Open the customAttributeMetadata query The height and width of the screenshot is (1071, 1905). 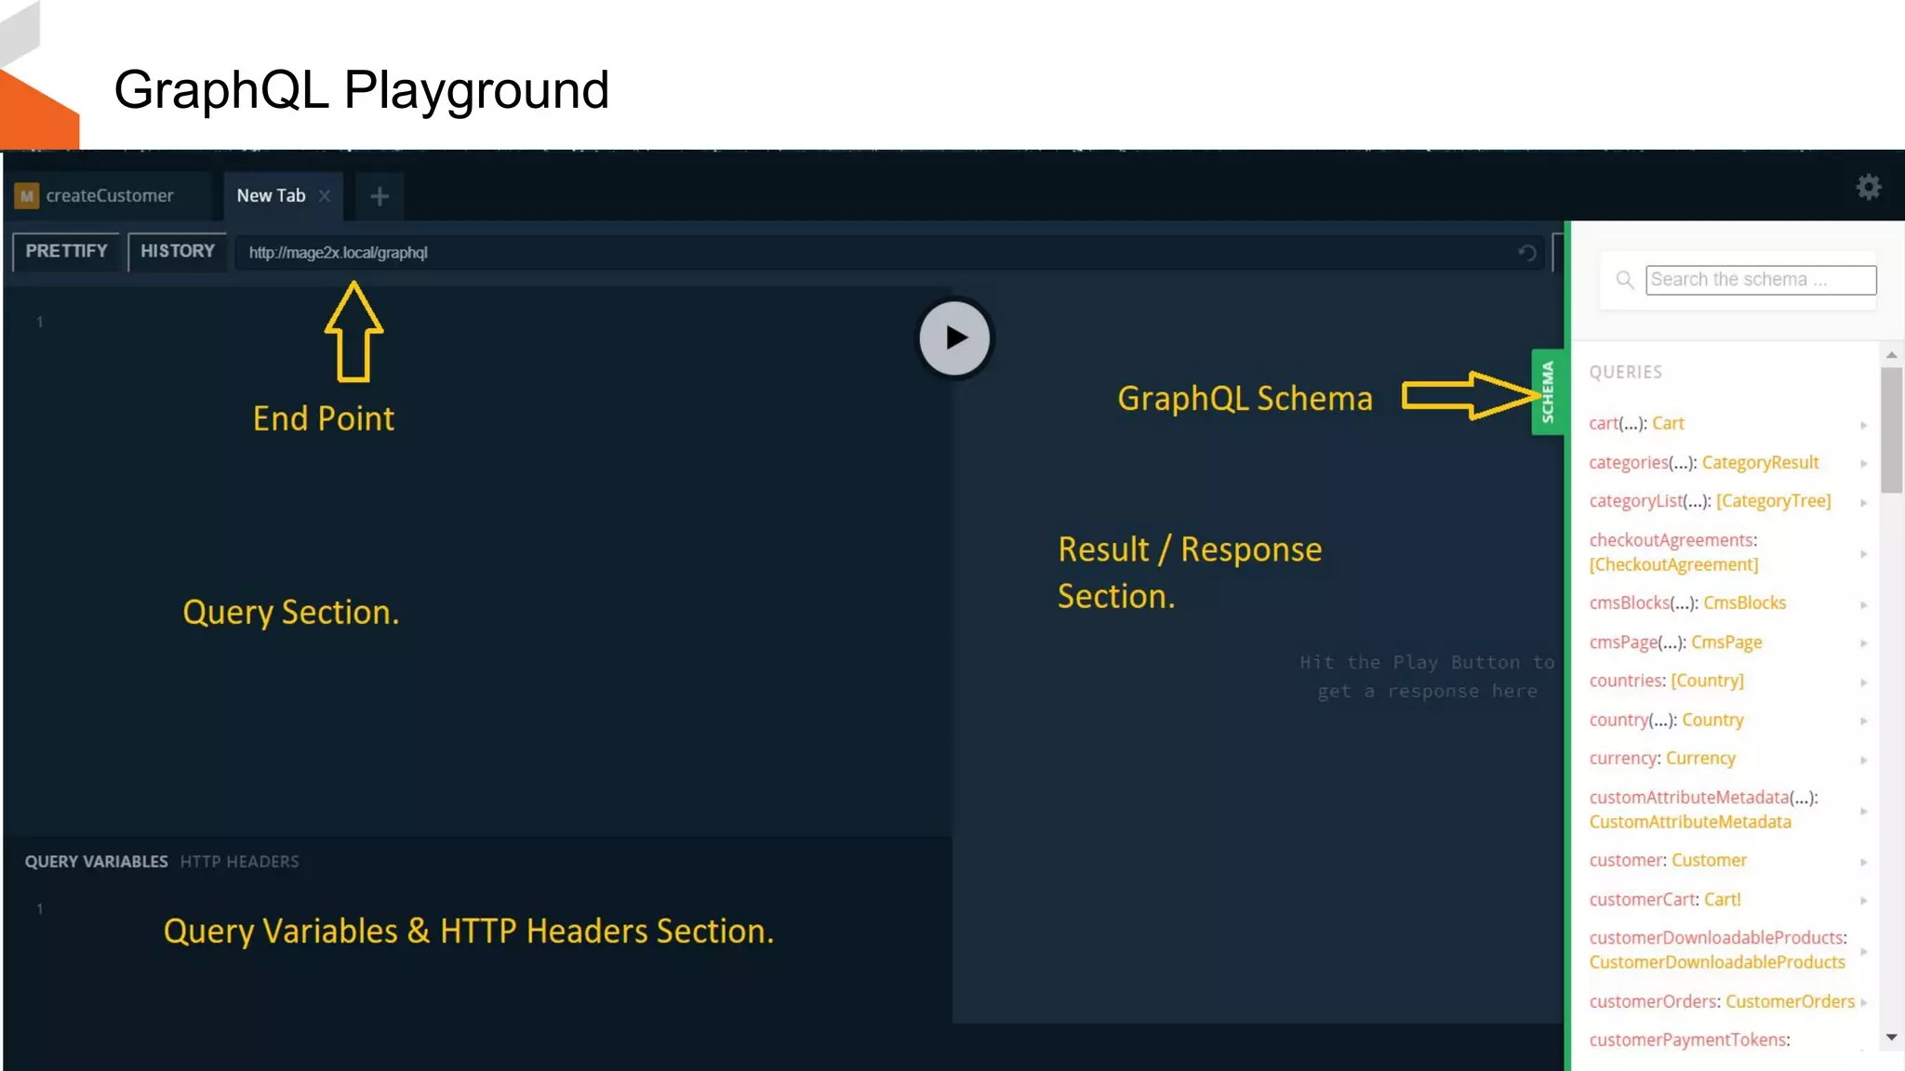tap(1703, 810)
